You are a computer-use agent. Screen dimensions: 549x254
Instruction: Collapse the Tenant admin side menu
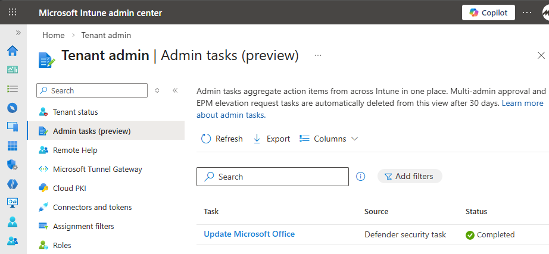[175, 90]
